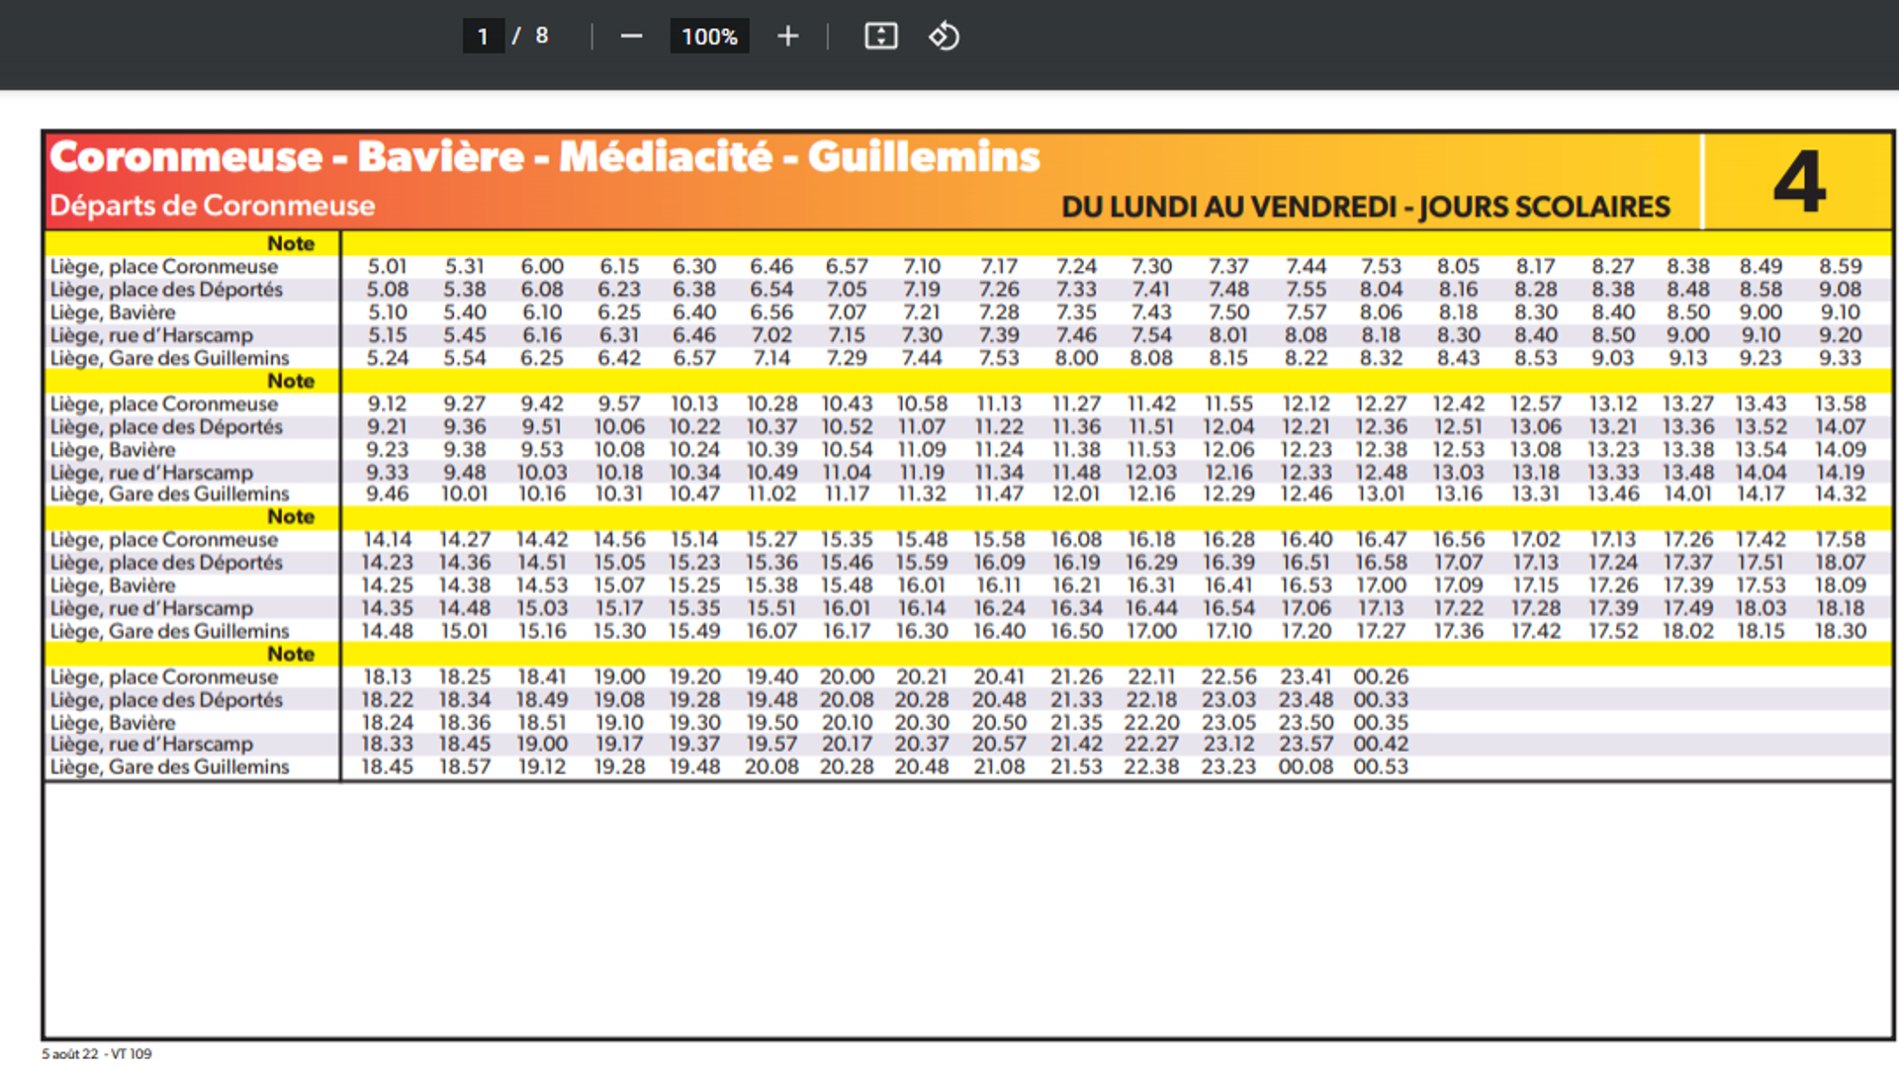Click the 14.32 arrival at Gare des Guillemins
The width and height of the screenshot is (1899, 1067).
pos(1841,493)
